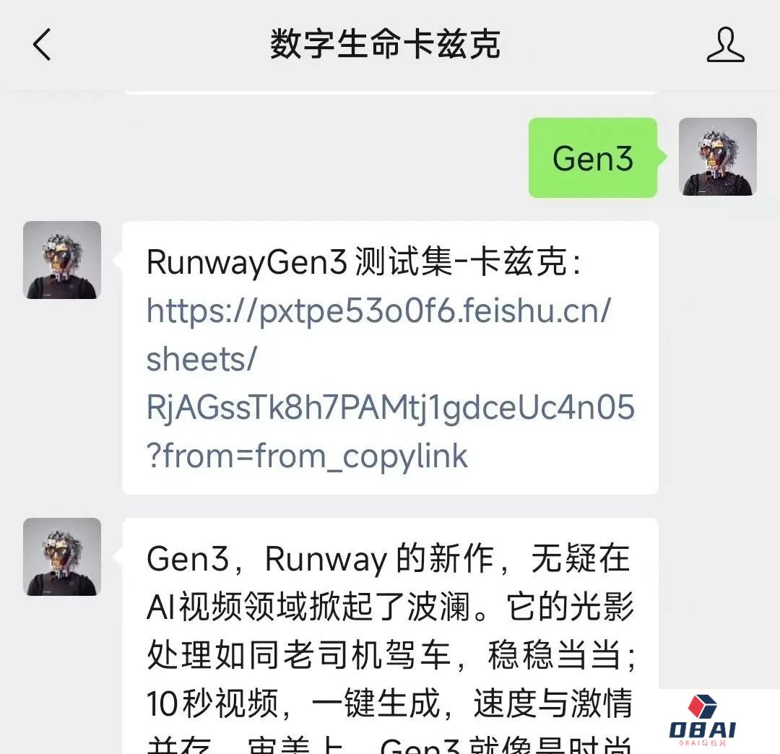780x754 pixels.
Task: Open avatar next to RunwayGen3 测试集 message
Action: tap(62, 259)
